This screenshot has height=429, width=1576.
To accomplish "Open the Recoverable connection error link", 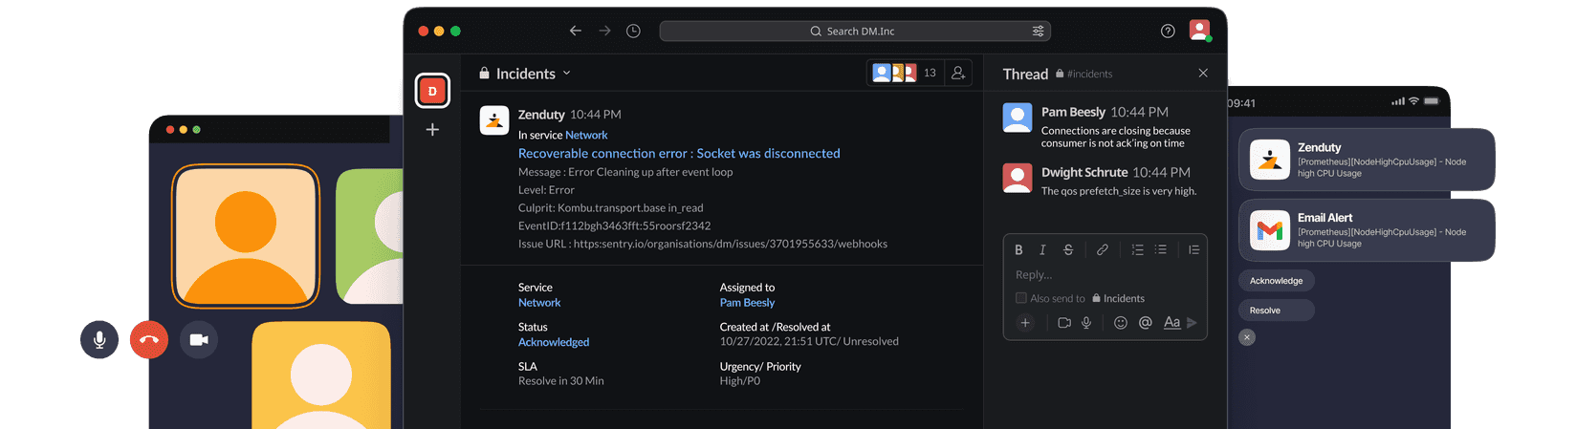I will (679, 153).
